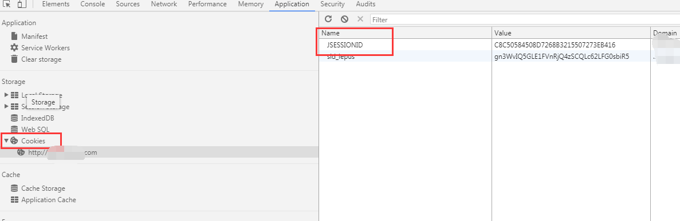The width and height of the screenshot is (680, 221).
Task: Expand the Session Storage tree arrow
Action: tap(6, 106)
